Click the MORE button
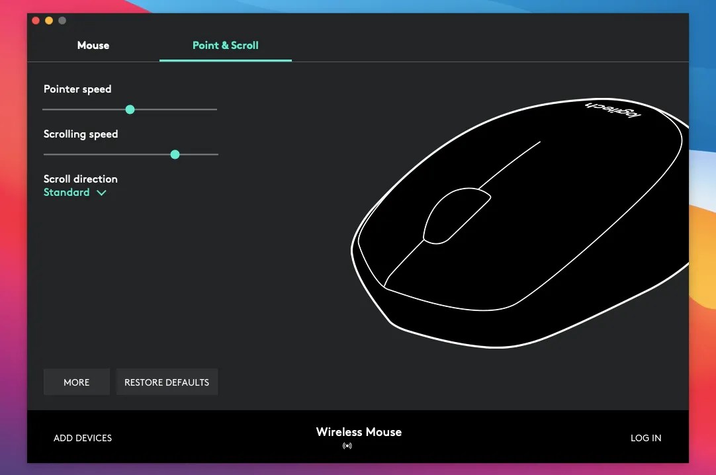Viewport: 716px width, 475px height. (77, 382)
